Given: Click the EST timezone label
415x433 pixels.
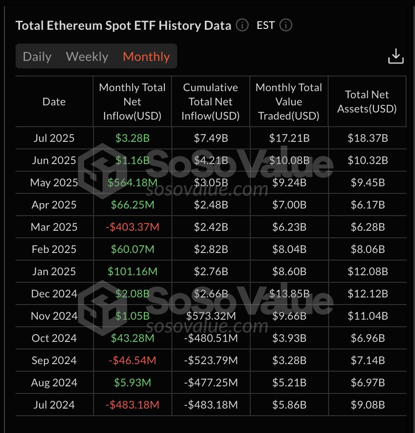Looking at the screenshot, I should [265, 25].
